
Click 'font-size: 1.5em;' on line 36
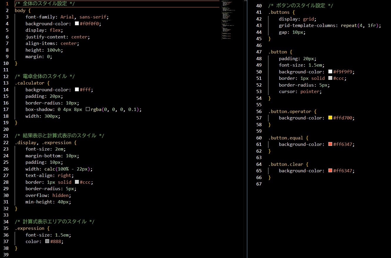48,235
